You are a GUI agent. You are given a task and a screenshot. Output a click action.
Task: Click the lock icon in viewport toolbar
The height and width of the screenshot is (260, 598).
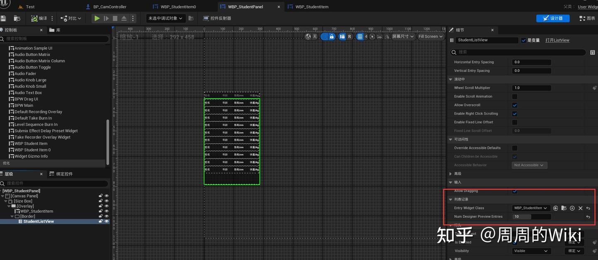coord(331,37)
